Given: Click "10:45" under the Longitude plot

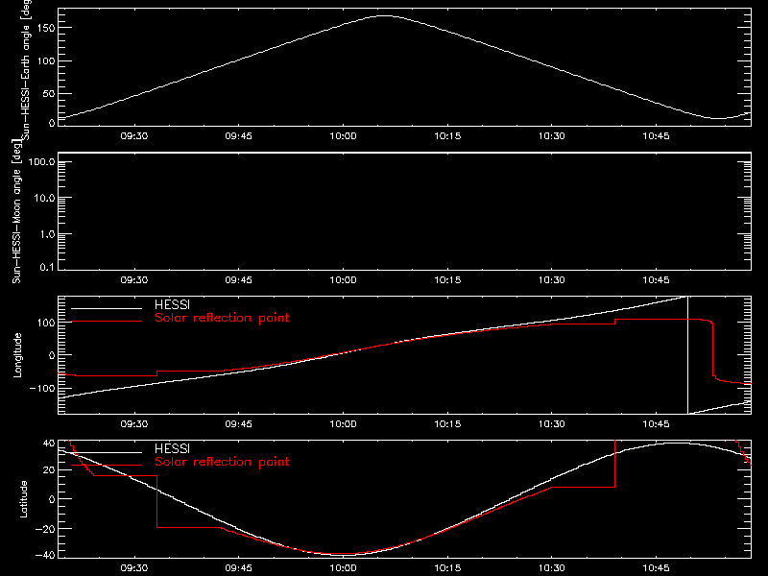Looking at the screenshot, I should click(656, 423).
